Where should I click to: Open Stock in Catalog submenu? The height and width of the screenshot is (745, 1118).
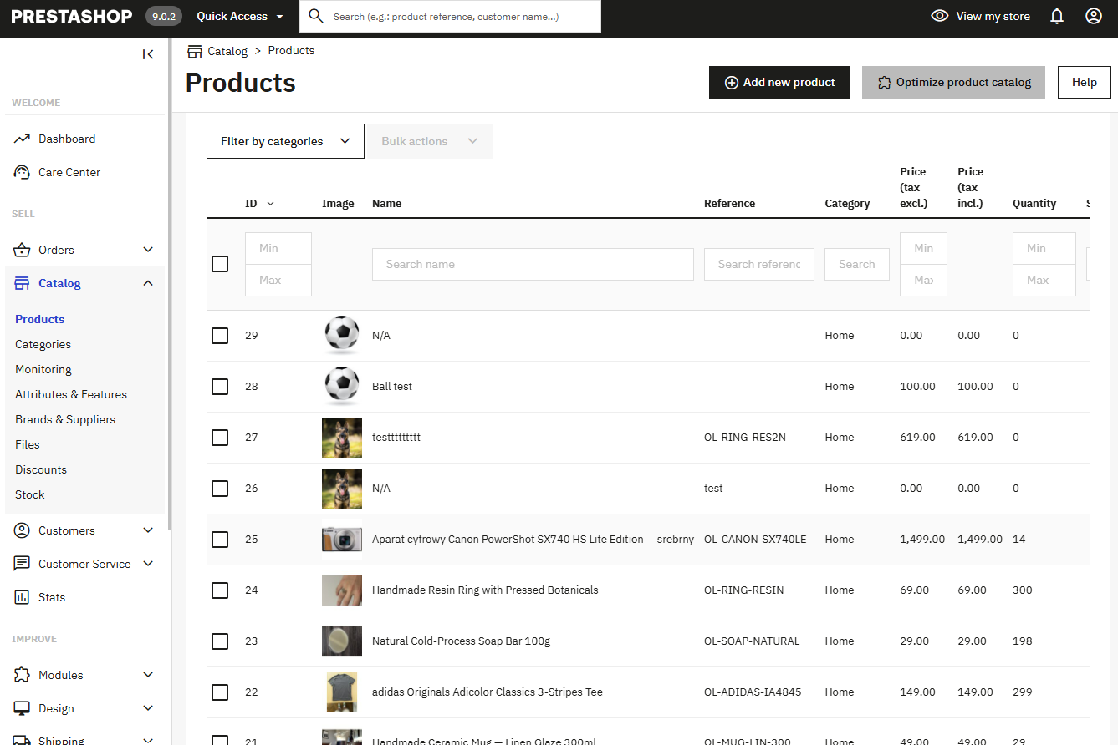pyautogui.click(x=30, y=494)
